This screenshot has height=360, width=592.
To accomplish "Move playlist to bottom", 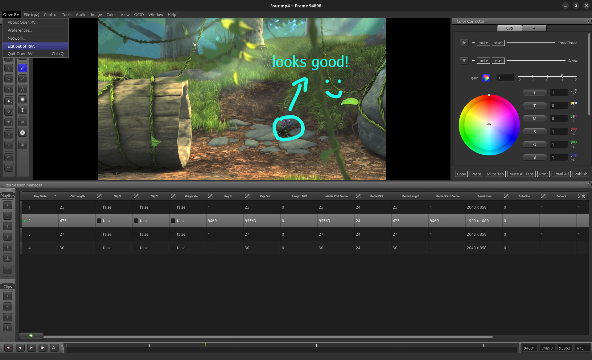I will click(x=7, y=258).
